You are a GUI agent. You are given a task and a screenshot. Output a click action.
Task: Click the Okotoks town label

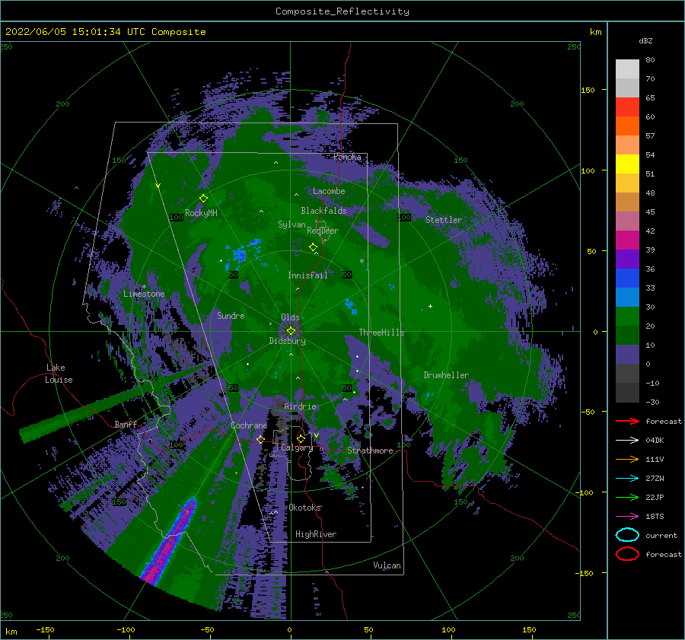[x=304, y=507]
